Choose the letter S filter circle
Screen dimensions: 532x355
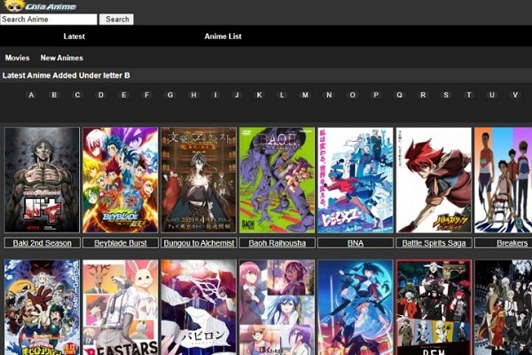(x=446, y=95)
